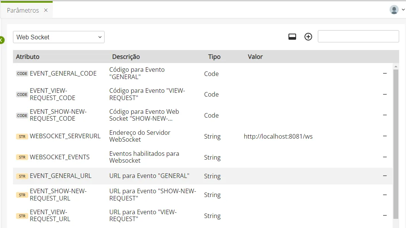Click the table vertical scrollbar thumb
The image size is (406, 228).
click(396, 144)
